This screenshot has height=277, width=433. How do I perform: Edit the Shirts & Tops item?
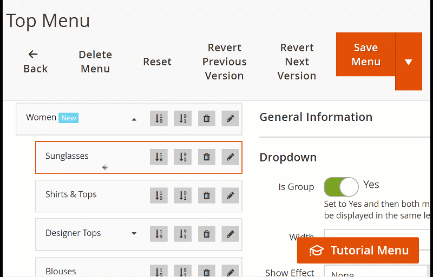point(230,195)
